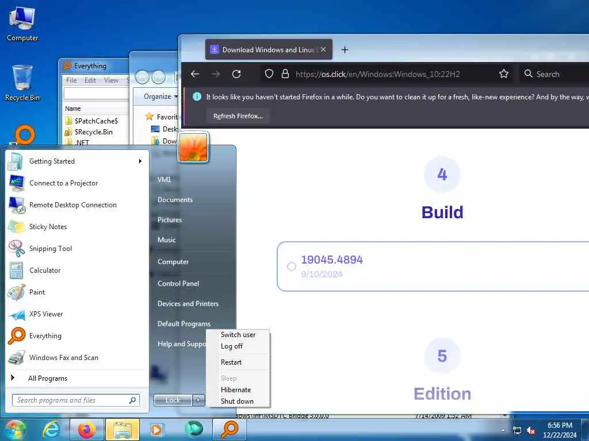The width and height of the screenshot is (589, 441).
Task: Open Calculator from Start menu
Action: [x=77, y=270]
